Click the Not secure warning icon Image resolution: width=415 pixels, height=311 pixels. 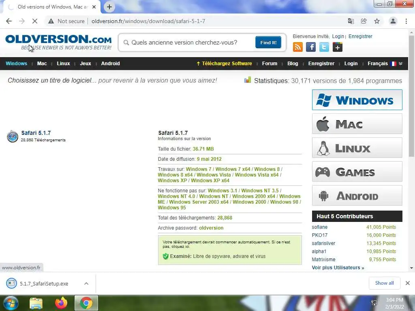click(x=51, y=21)
